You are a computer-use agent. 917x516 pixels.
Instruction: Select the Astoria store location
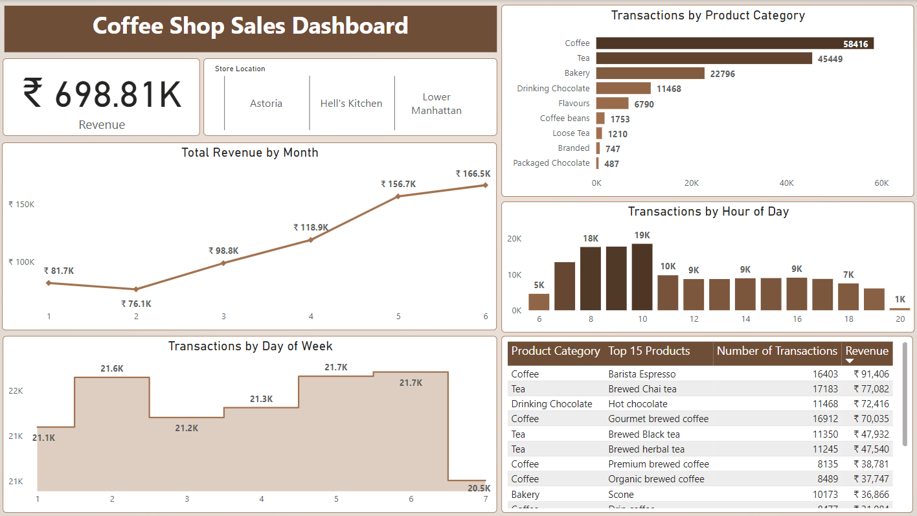pos(266,104)
